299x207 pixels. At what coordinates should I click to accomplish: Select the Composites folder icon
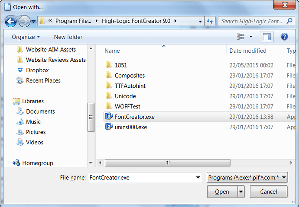tap(108, 75)
